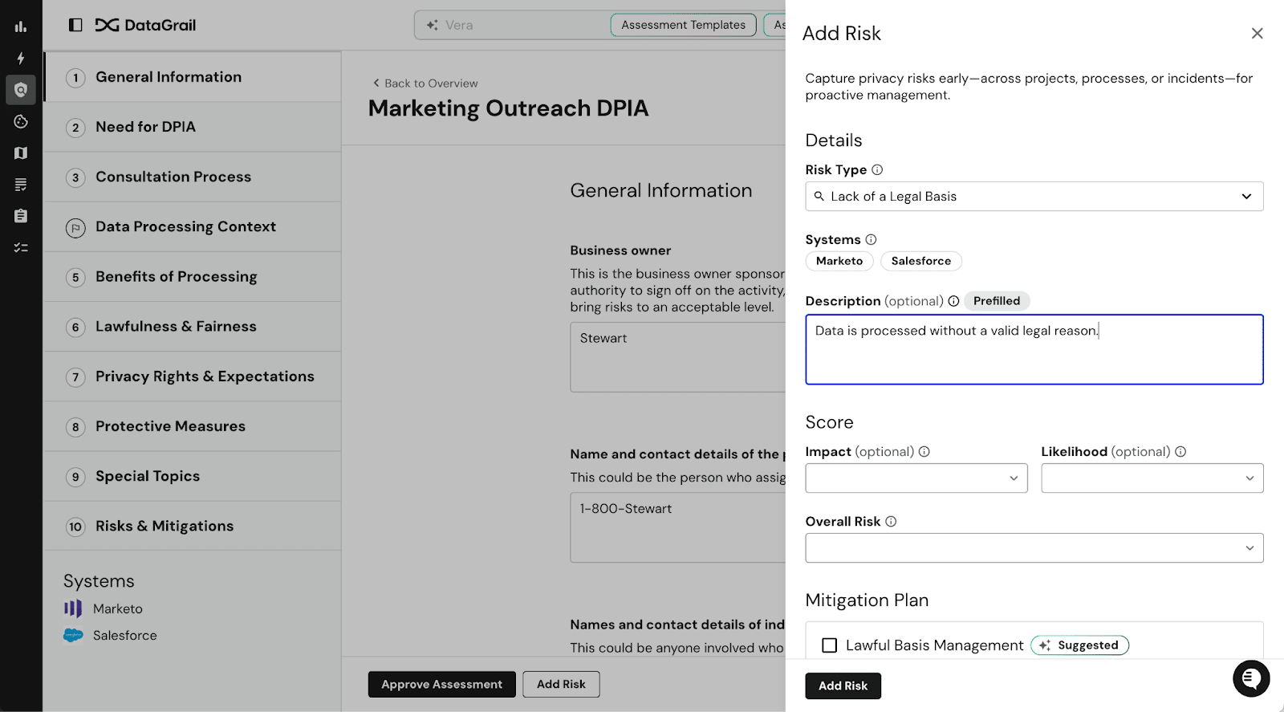This screenshot has width=1284, height=712.
Task: Click the Add Risk button beside Approve Assessment
Action: [x=561, y=685]
